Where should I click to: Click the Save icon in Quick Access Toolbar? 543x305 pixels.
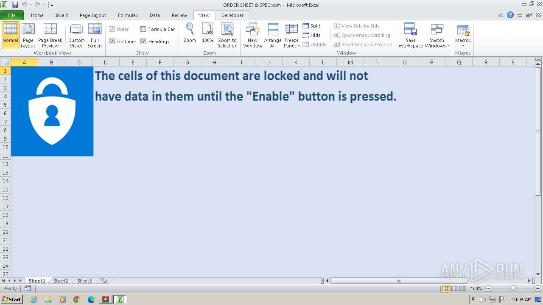click(x=15, y=5)
